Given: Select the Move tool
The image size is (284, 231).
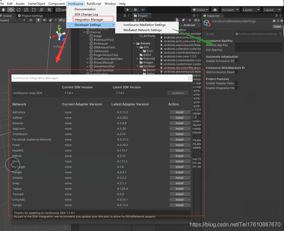Looking at the screenshot, I should (x=11, y=10).
